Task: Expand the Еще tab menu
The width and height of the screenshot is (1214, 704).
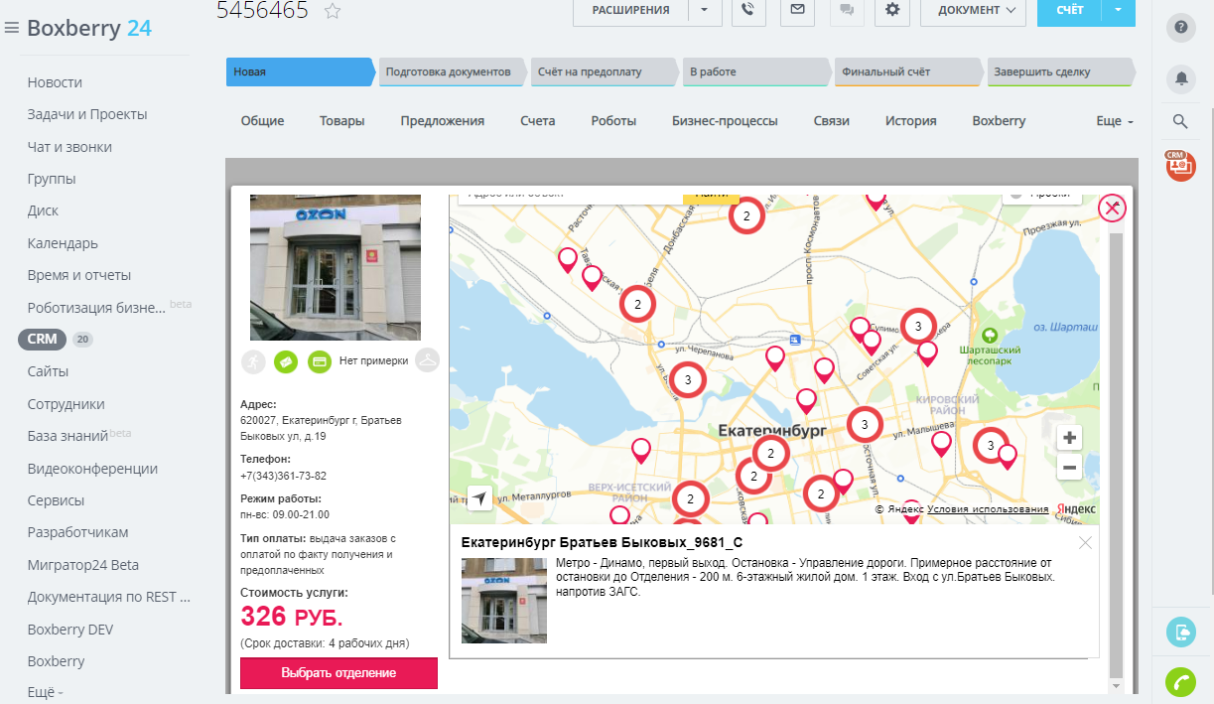Action: [1114, 121]
